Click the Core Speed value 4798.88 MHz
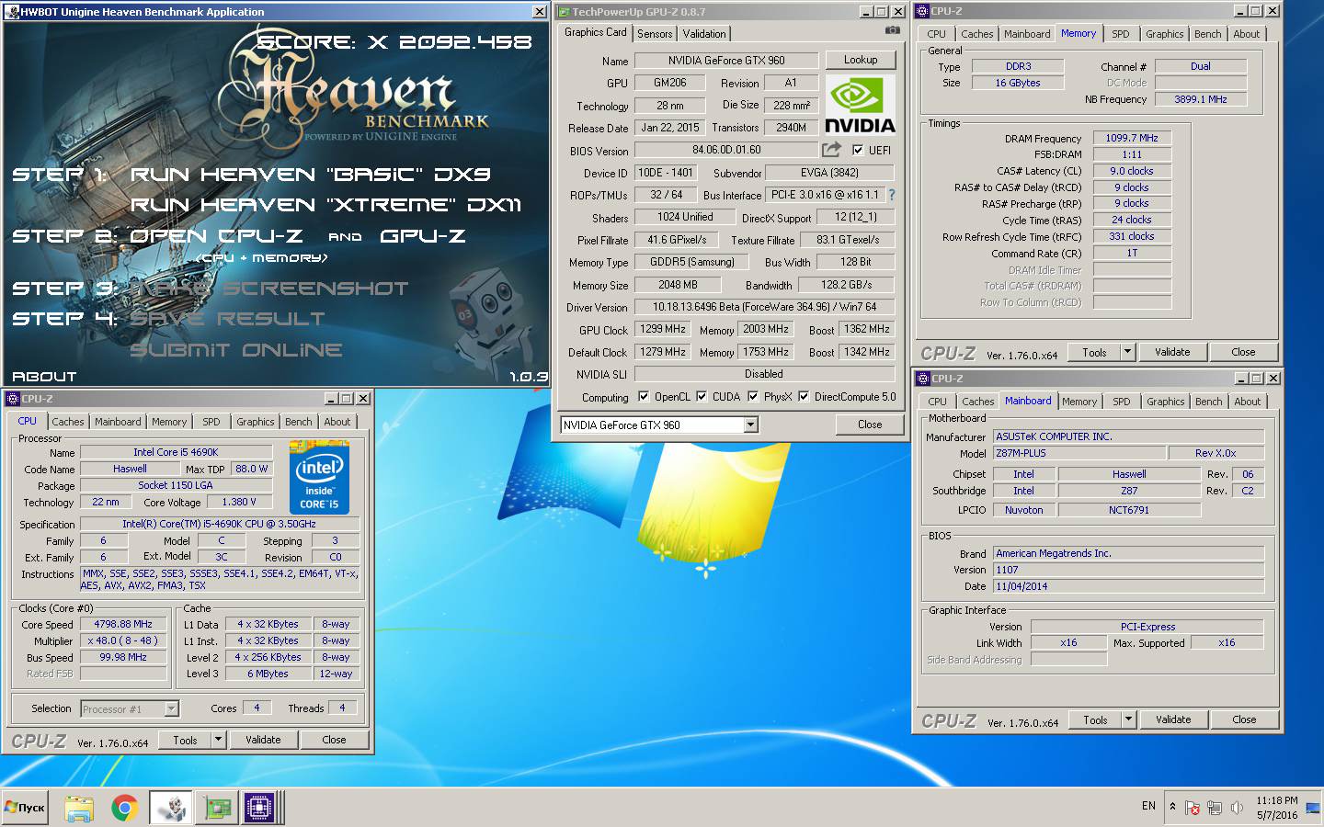The image size is (1324, 827). coord(123,624)
